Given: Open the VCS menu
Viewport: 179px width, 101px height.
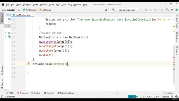Looking at the screenshot, I should [x=70, y=4].
